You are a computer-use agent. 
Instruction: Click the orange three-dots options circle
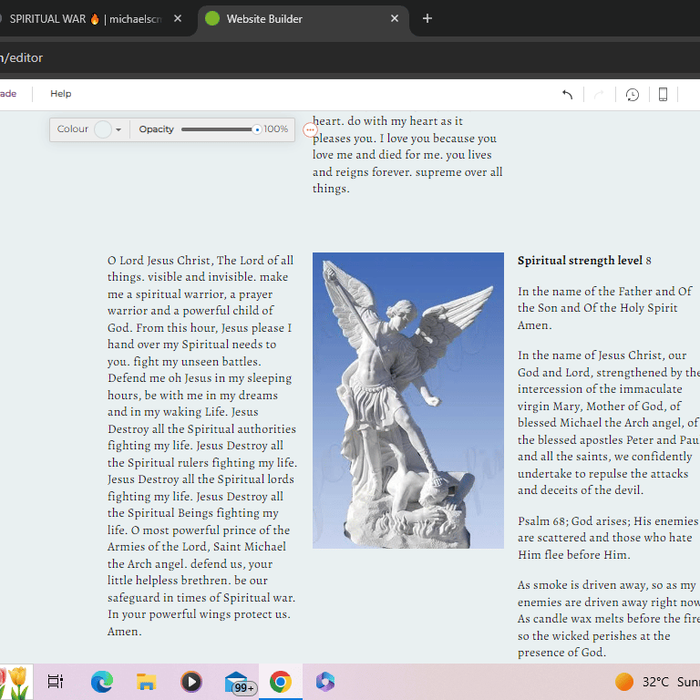coord(310,130)
